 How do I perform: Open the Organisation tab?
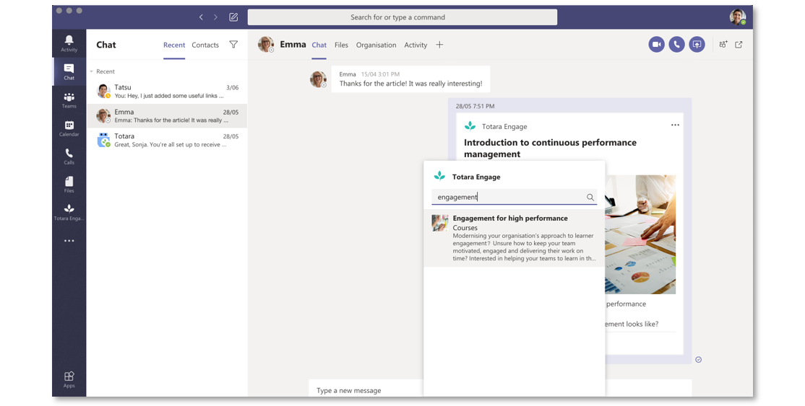tap(376, 45)
